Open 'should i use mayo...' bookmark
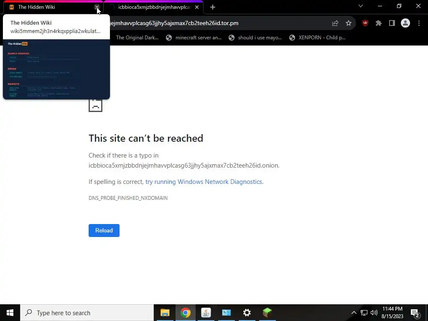Image resolution: width=428 pixels, height=321 pixels. click(255, 38)
